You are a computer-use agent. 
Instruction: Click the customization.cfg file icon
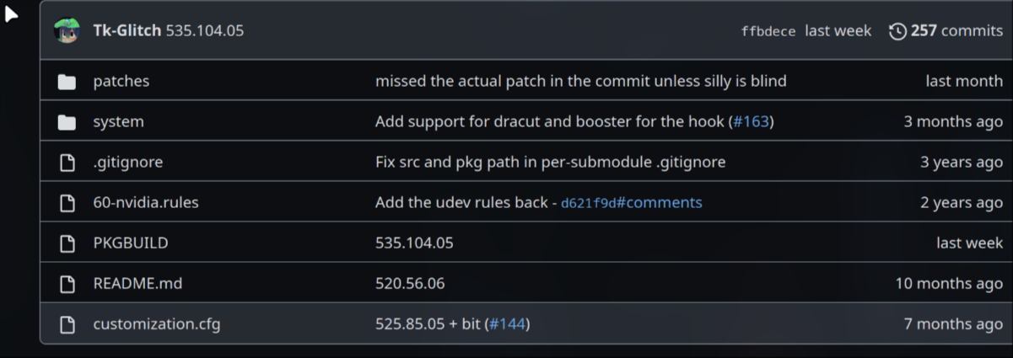point(67,324)
